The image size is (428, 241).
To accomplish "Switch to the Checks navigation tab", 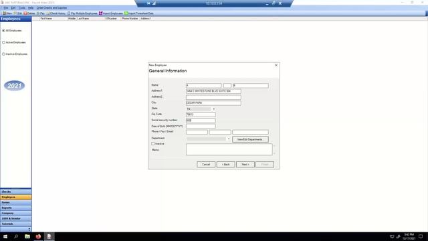I will pyautogui.click(x=16, y=192).
